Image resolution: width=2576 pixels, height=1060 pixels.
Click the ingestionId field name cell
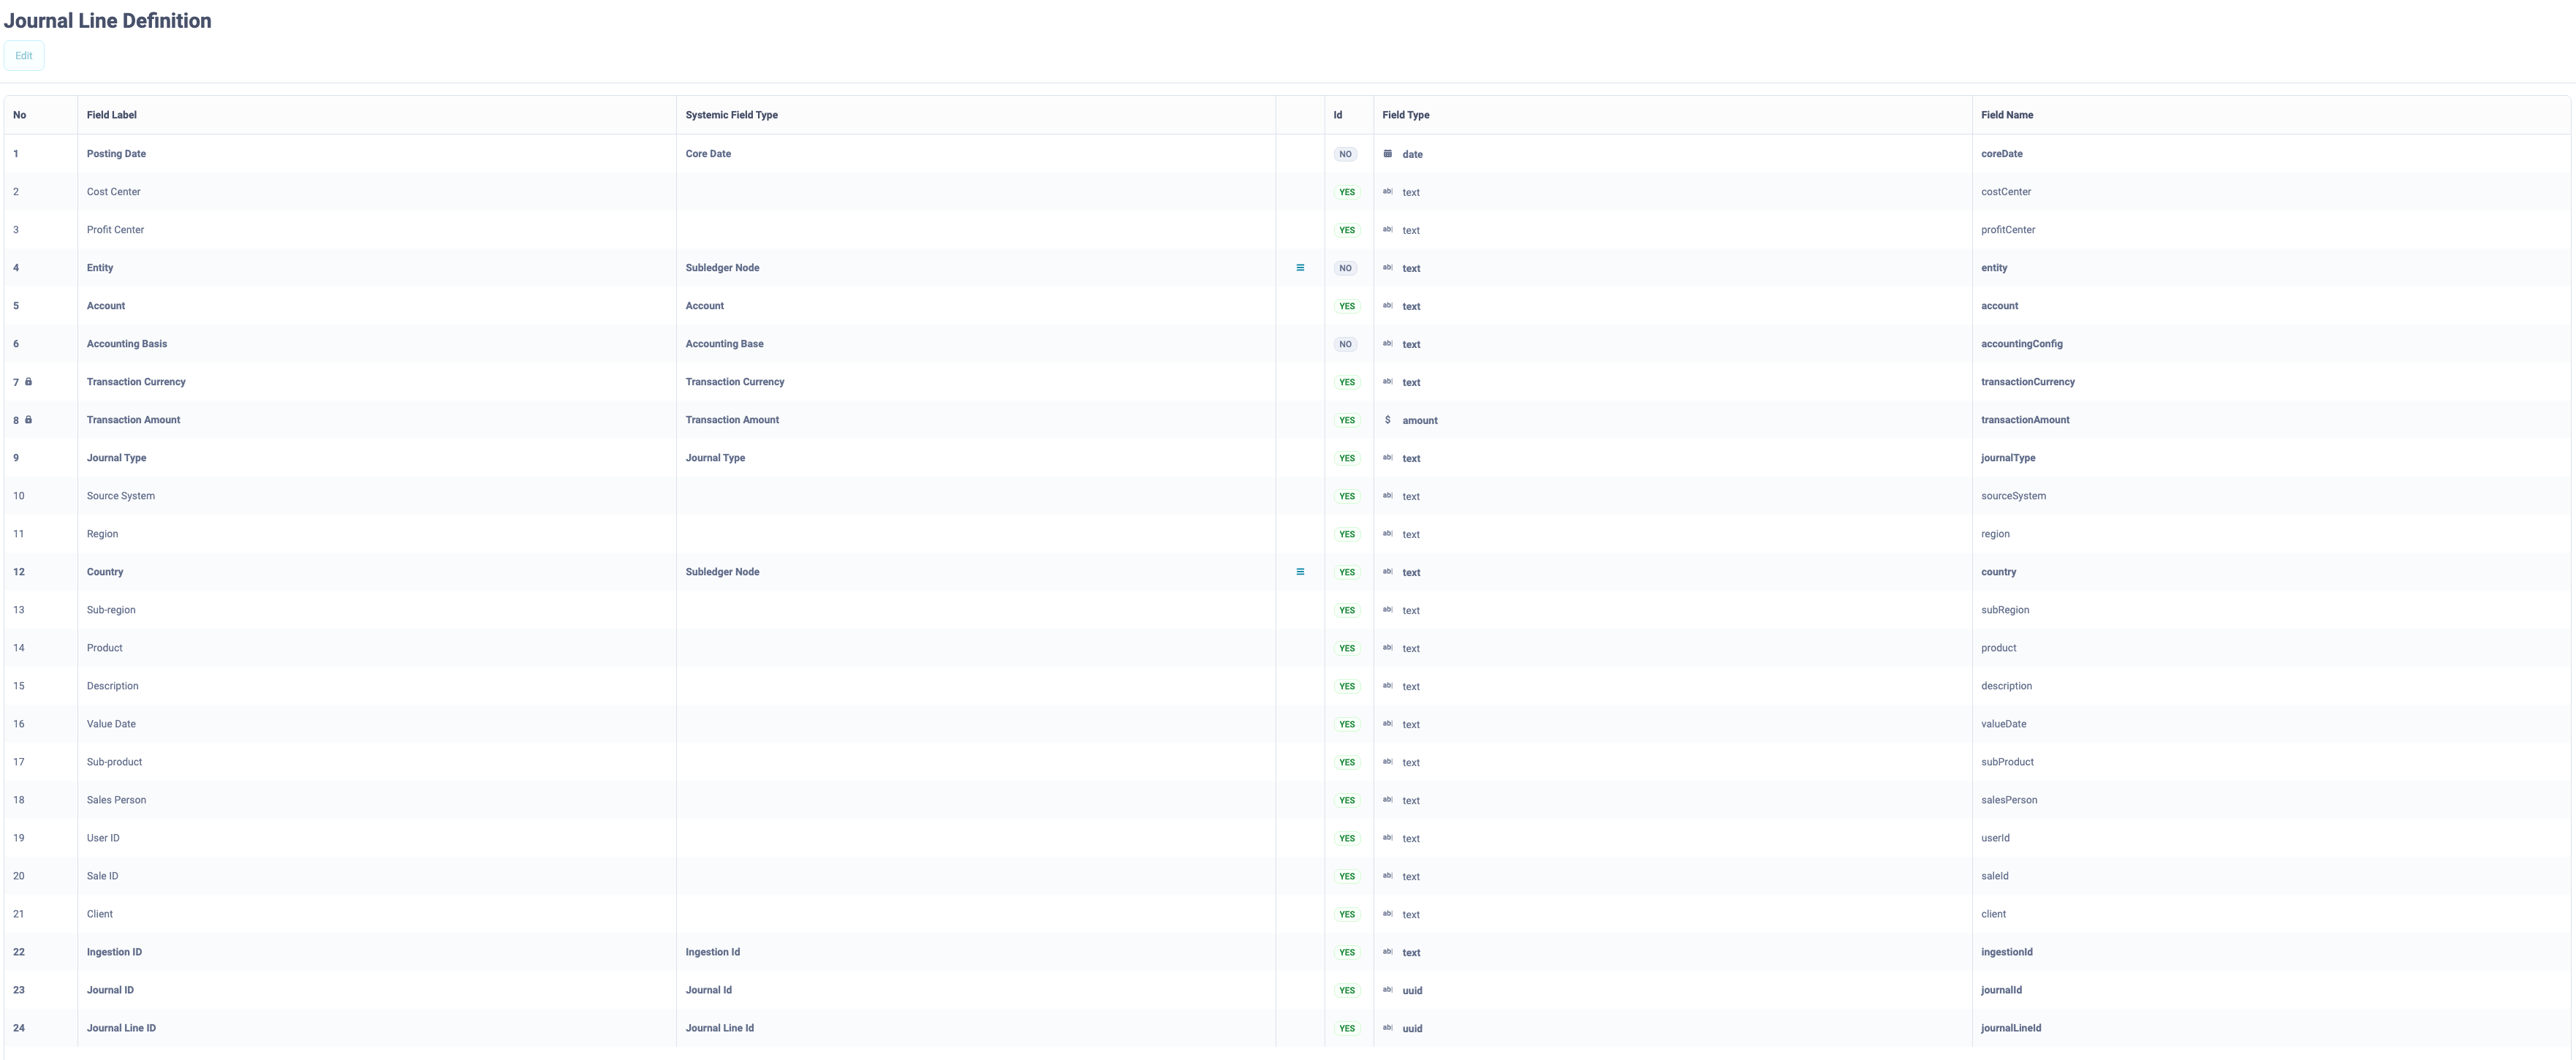tap(2006, 952)
